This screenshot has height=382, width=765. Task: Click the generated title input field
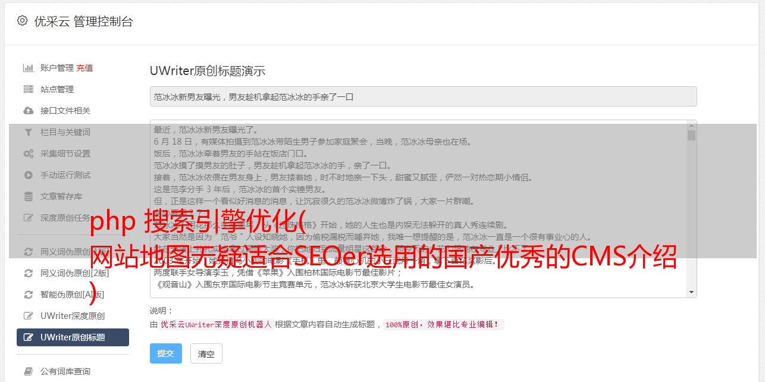pos(423,96)
